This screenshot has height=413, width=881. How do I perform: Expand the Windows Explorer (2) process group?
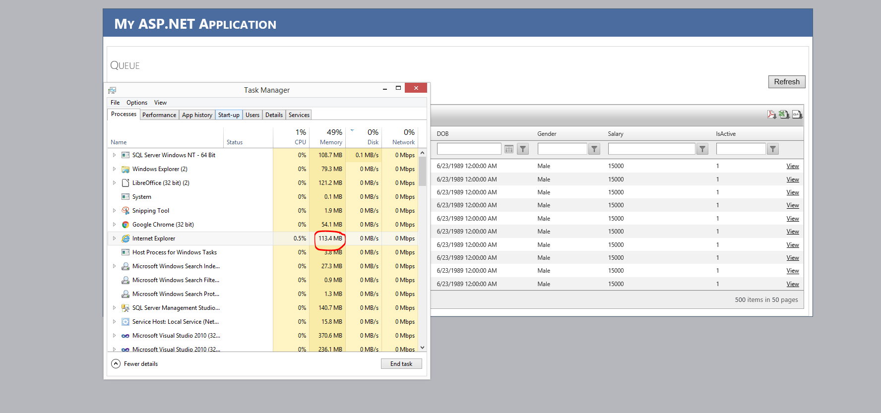pos(114,169)
